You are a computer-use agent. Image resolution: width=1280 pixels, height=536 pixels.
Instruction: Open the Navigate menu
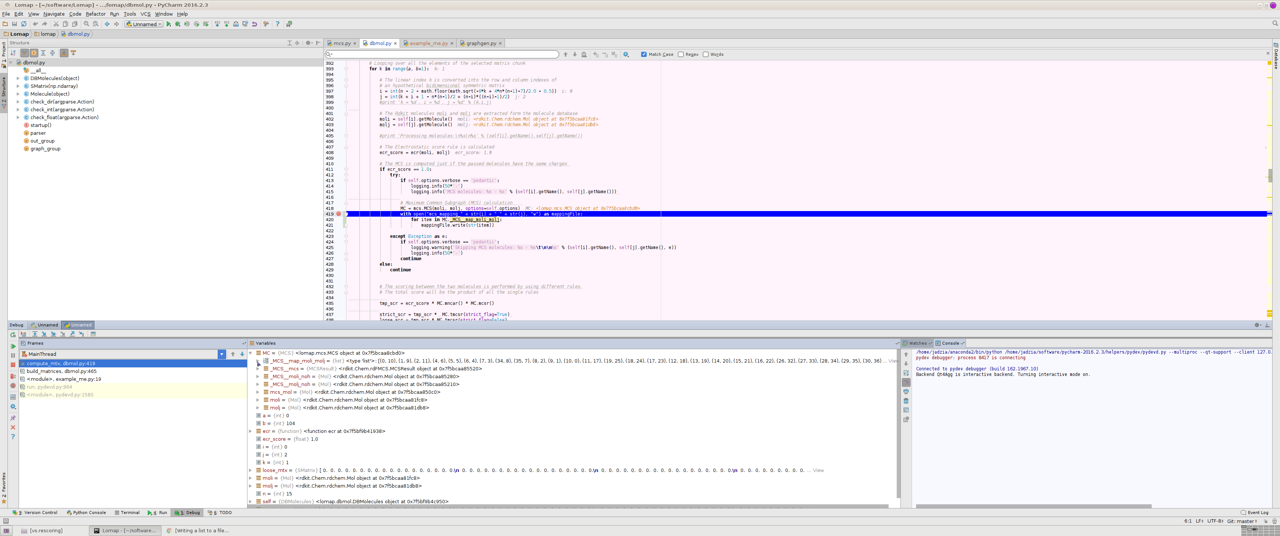tap(54, 14)
